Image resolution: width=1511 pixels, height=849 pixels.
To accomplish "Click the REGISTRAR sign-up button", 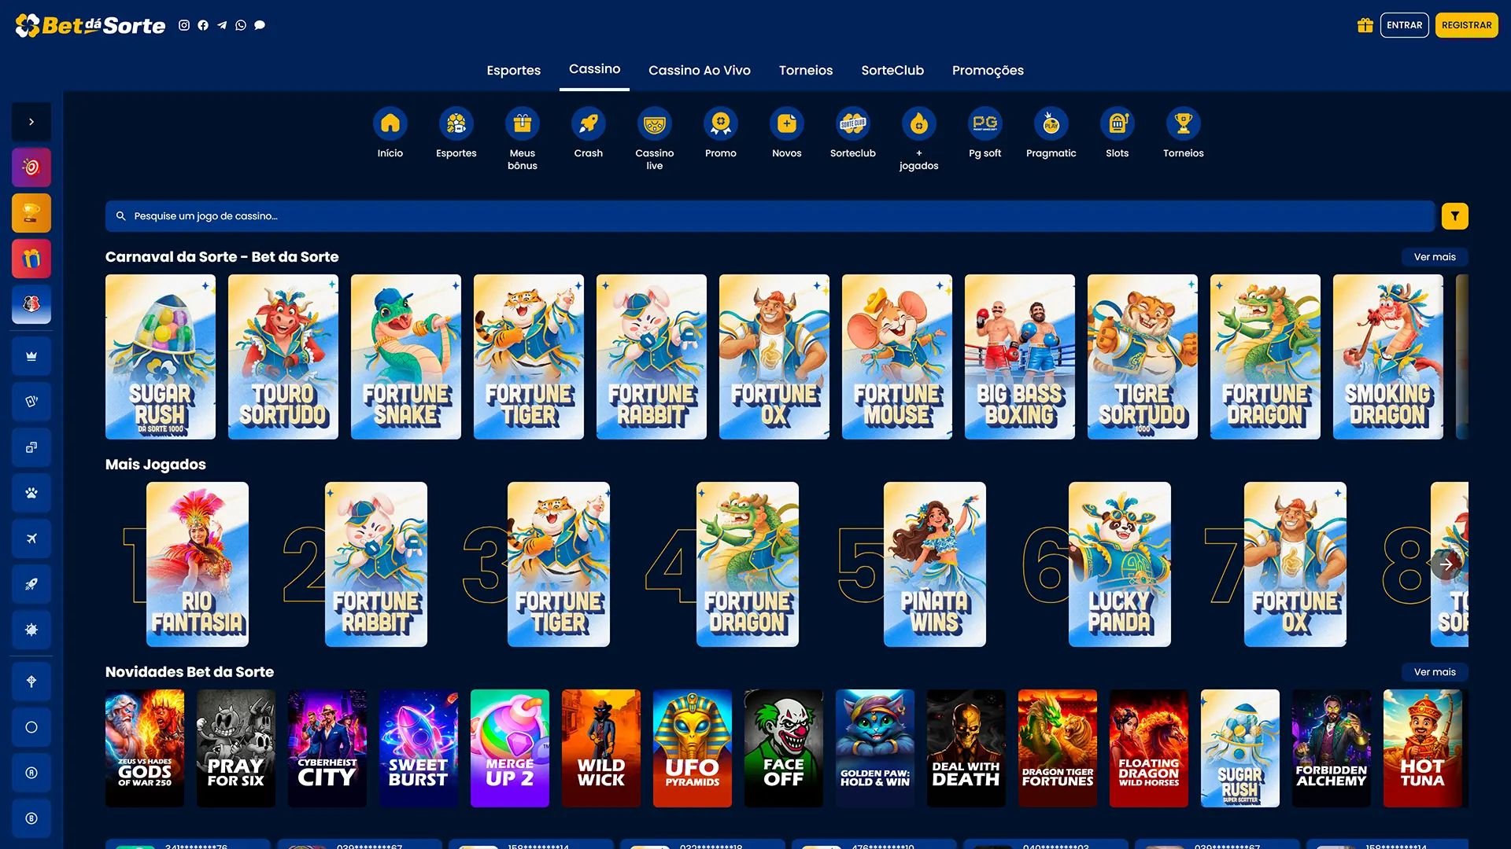I will click(1467, 25).
